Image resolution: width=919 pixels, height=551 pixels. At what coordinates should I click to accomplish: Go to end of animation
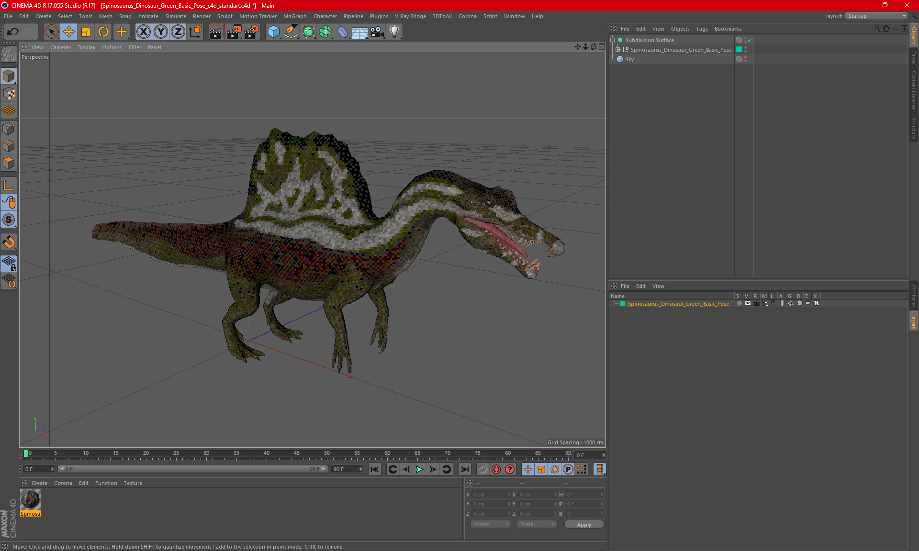pyautogui.click(x=464, y=469)
